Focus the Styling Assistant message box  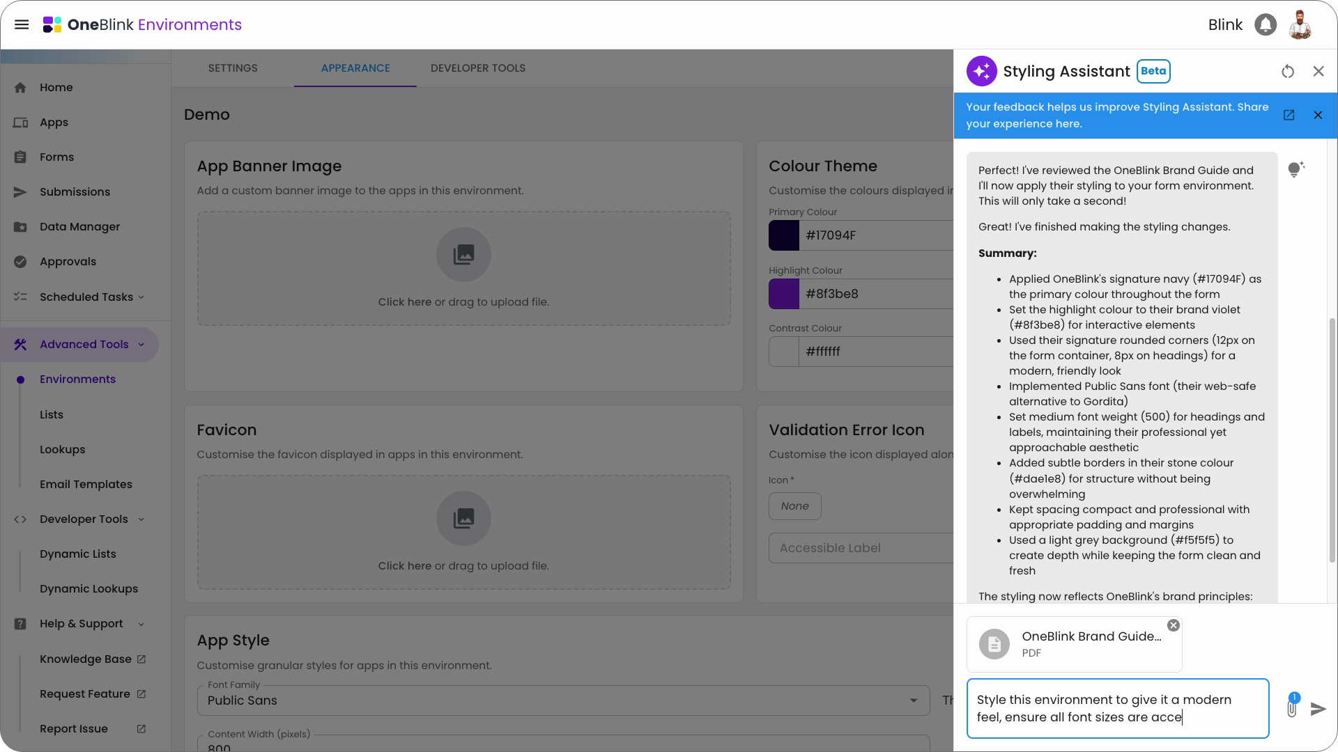click(1118, 708)
